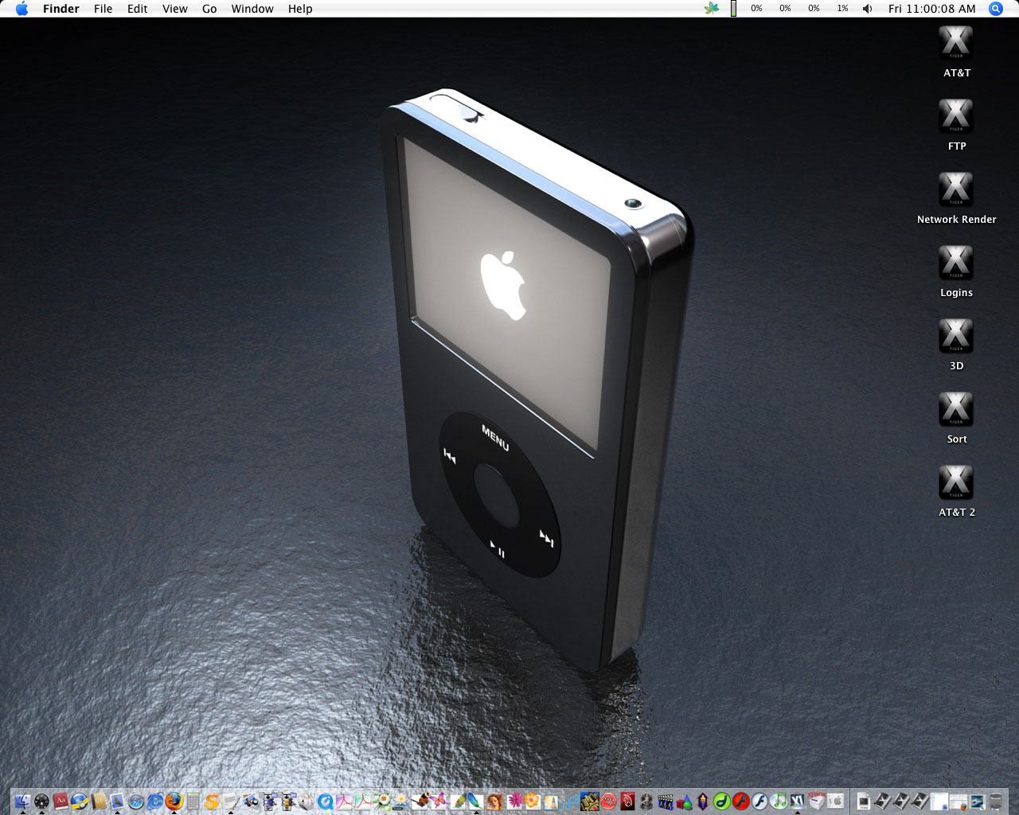1019x815 pixels.
Task: Launch Calculator from the Dock
Action: 193,801
